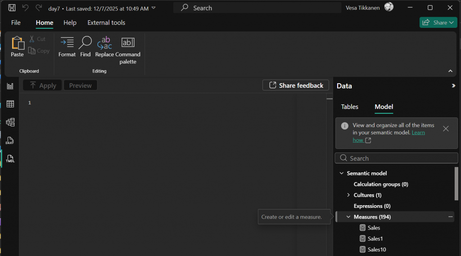This screenshot has height=256, width=461.
Task: Open the External tools ribbon tab
Action: tap(106, 22)
